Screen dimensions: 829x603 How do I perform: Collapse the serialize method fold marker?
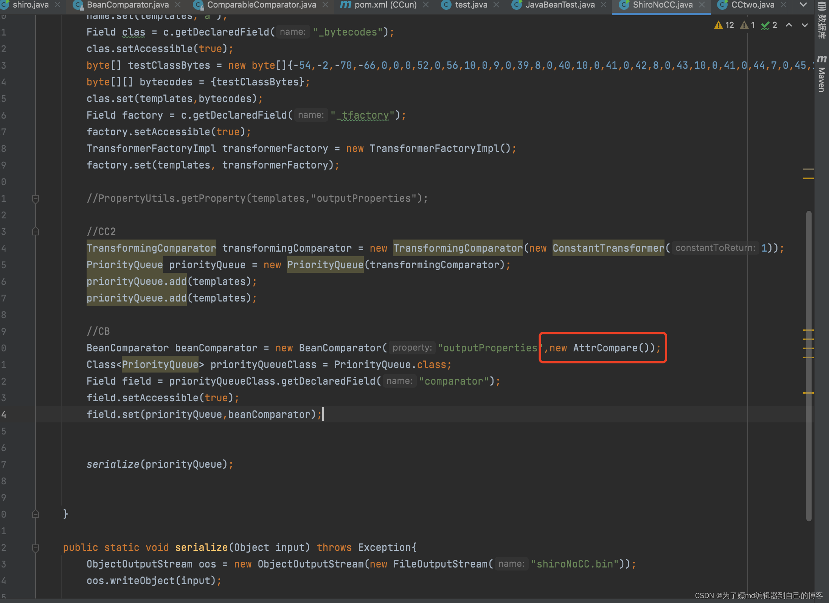(36, 548)
